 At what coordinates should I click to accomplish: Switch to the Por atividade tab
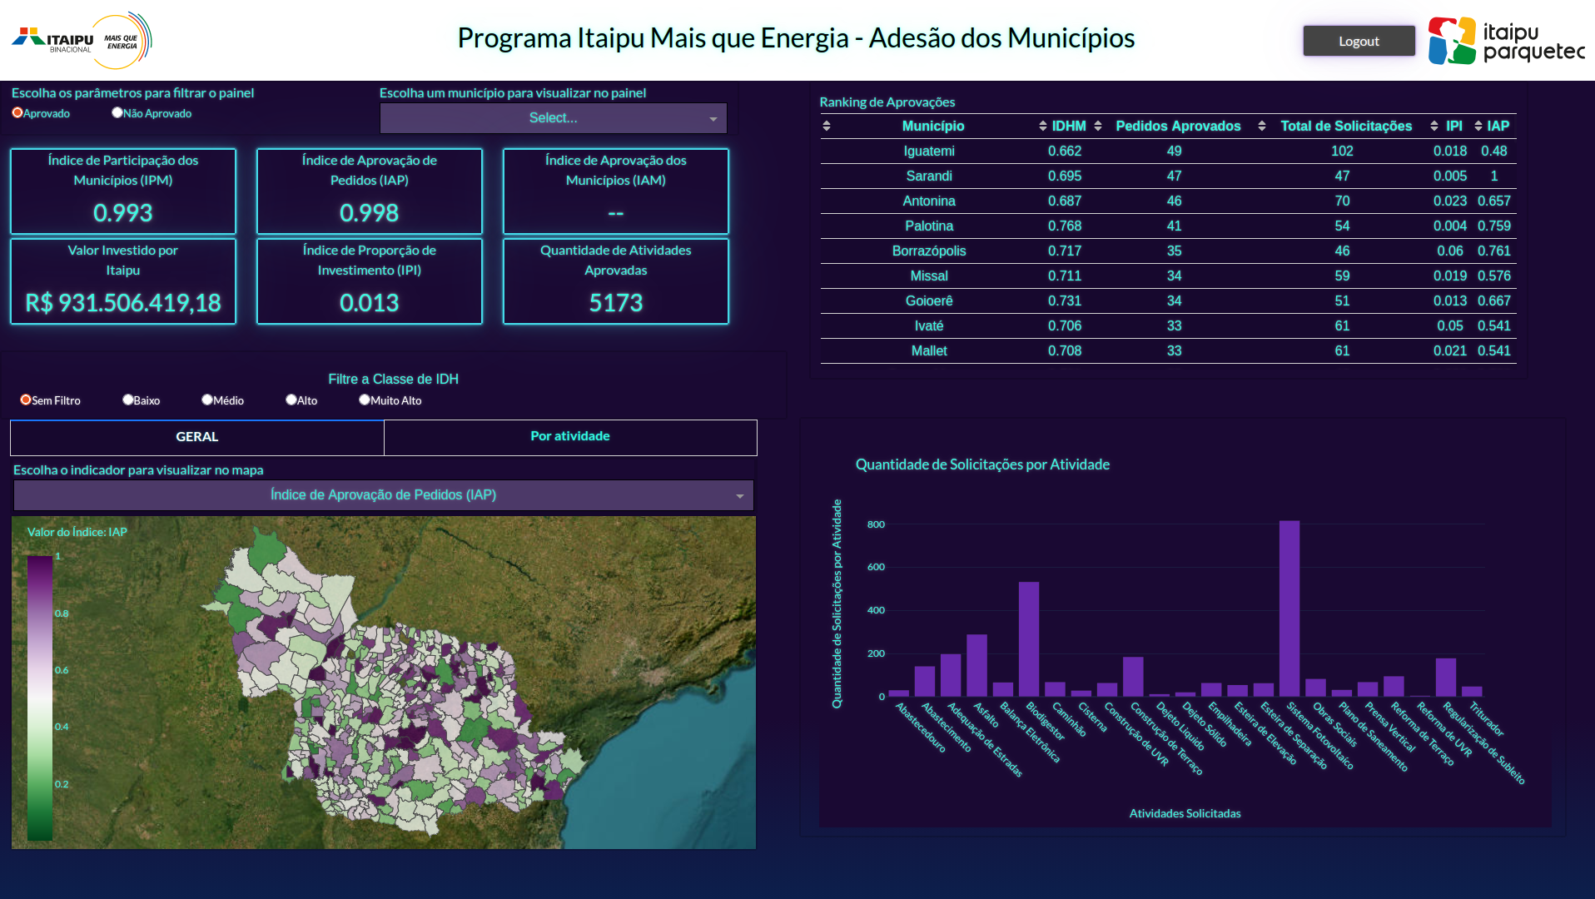[569, 436]
